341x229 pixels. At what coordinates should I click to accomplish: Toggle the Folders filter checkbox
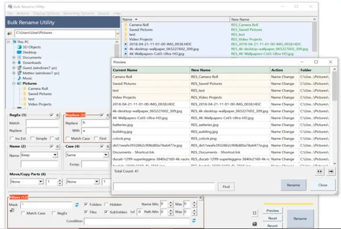pos(86,204)
